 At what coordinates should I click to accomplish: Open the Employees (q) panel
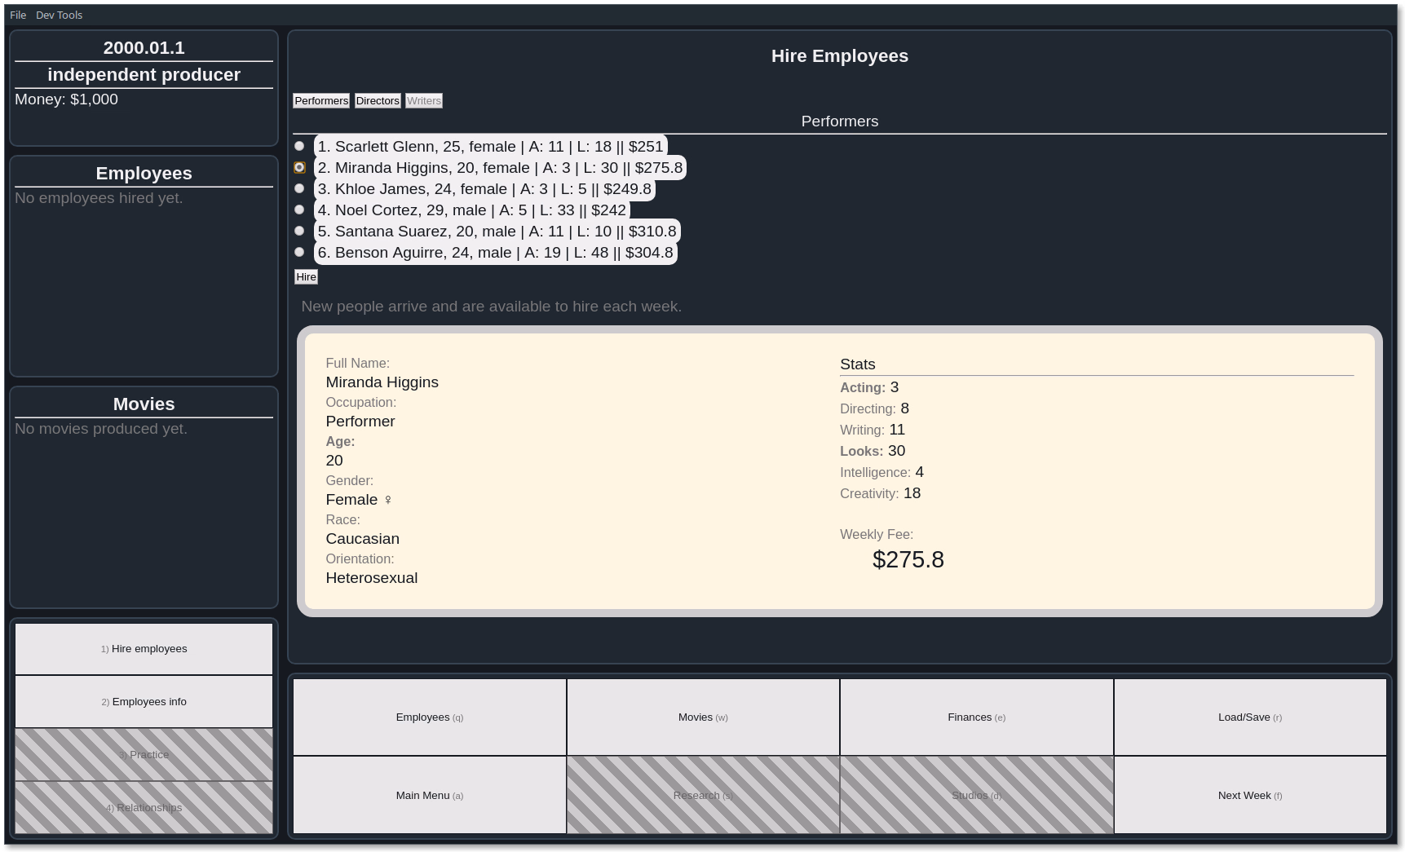(430, 717)
